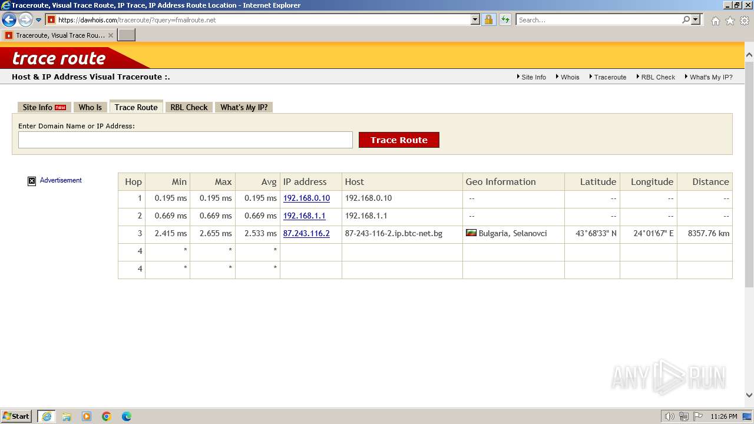The height and width of the screenshot is (424, 754).
Task: Select the Trace Route tab
Action: 136,107
